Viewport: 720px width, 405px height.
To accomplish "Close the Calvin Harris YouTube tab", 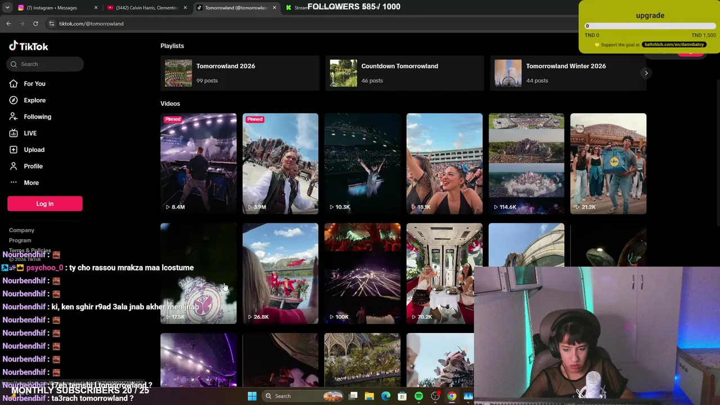I will pos(185,8).
